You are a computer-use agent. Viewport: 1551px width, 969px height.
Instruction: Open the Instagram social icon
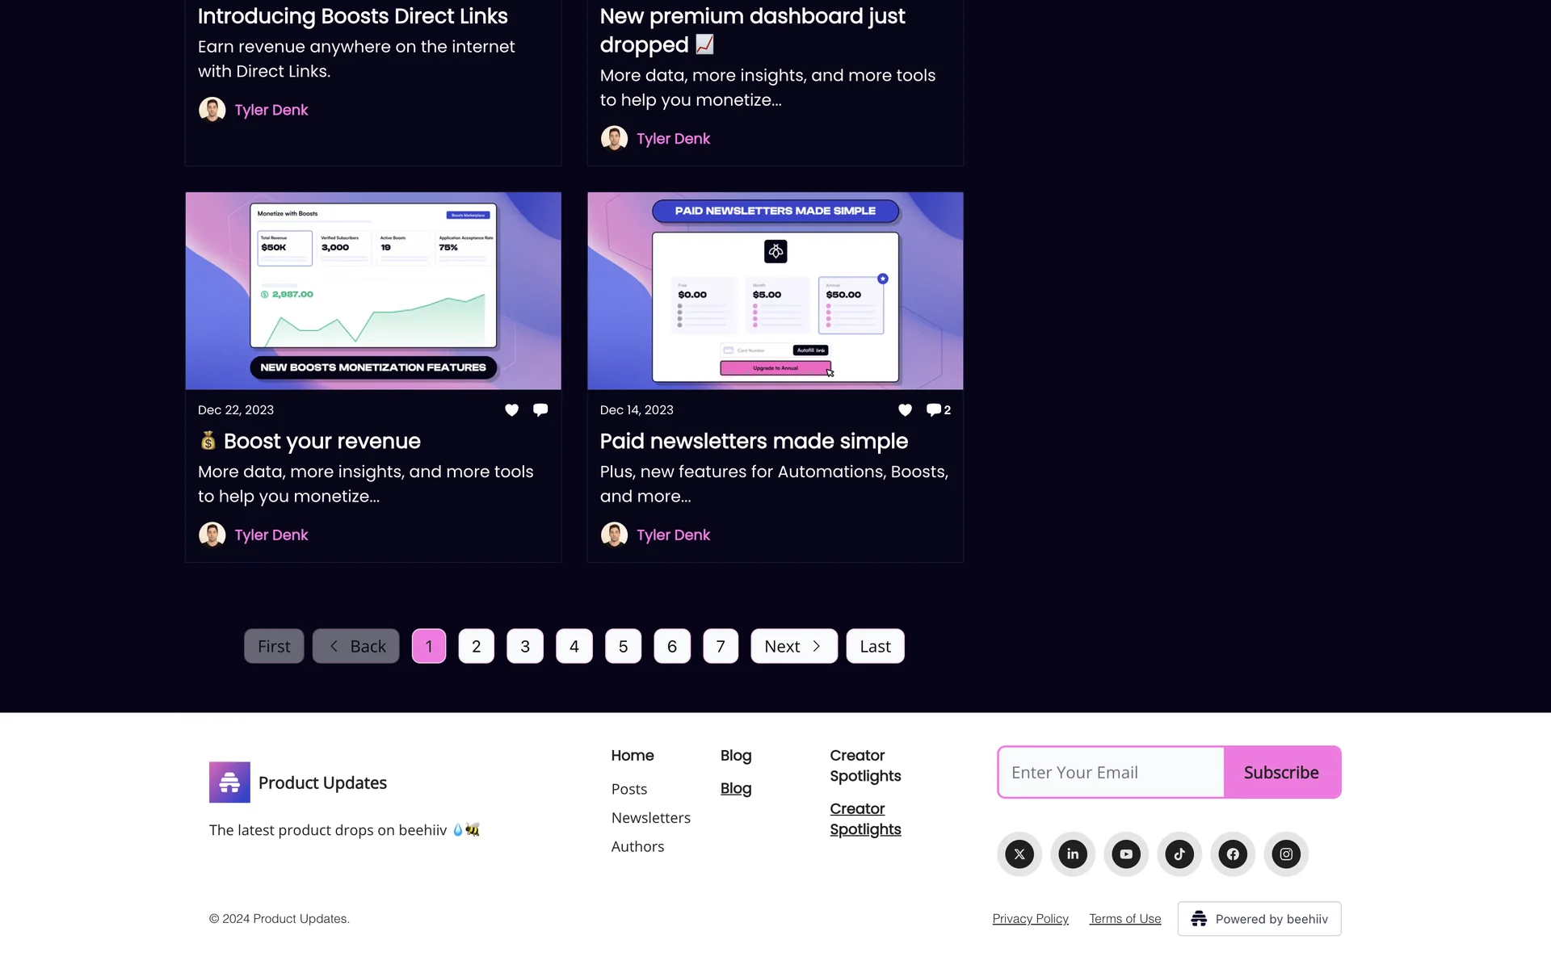(1286, 854)
